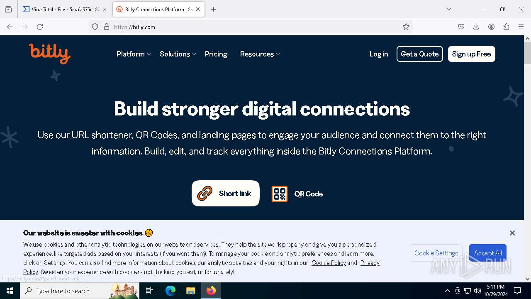
Task: Open Cookie Settings
Action: [436, 253]
